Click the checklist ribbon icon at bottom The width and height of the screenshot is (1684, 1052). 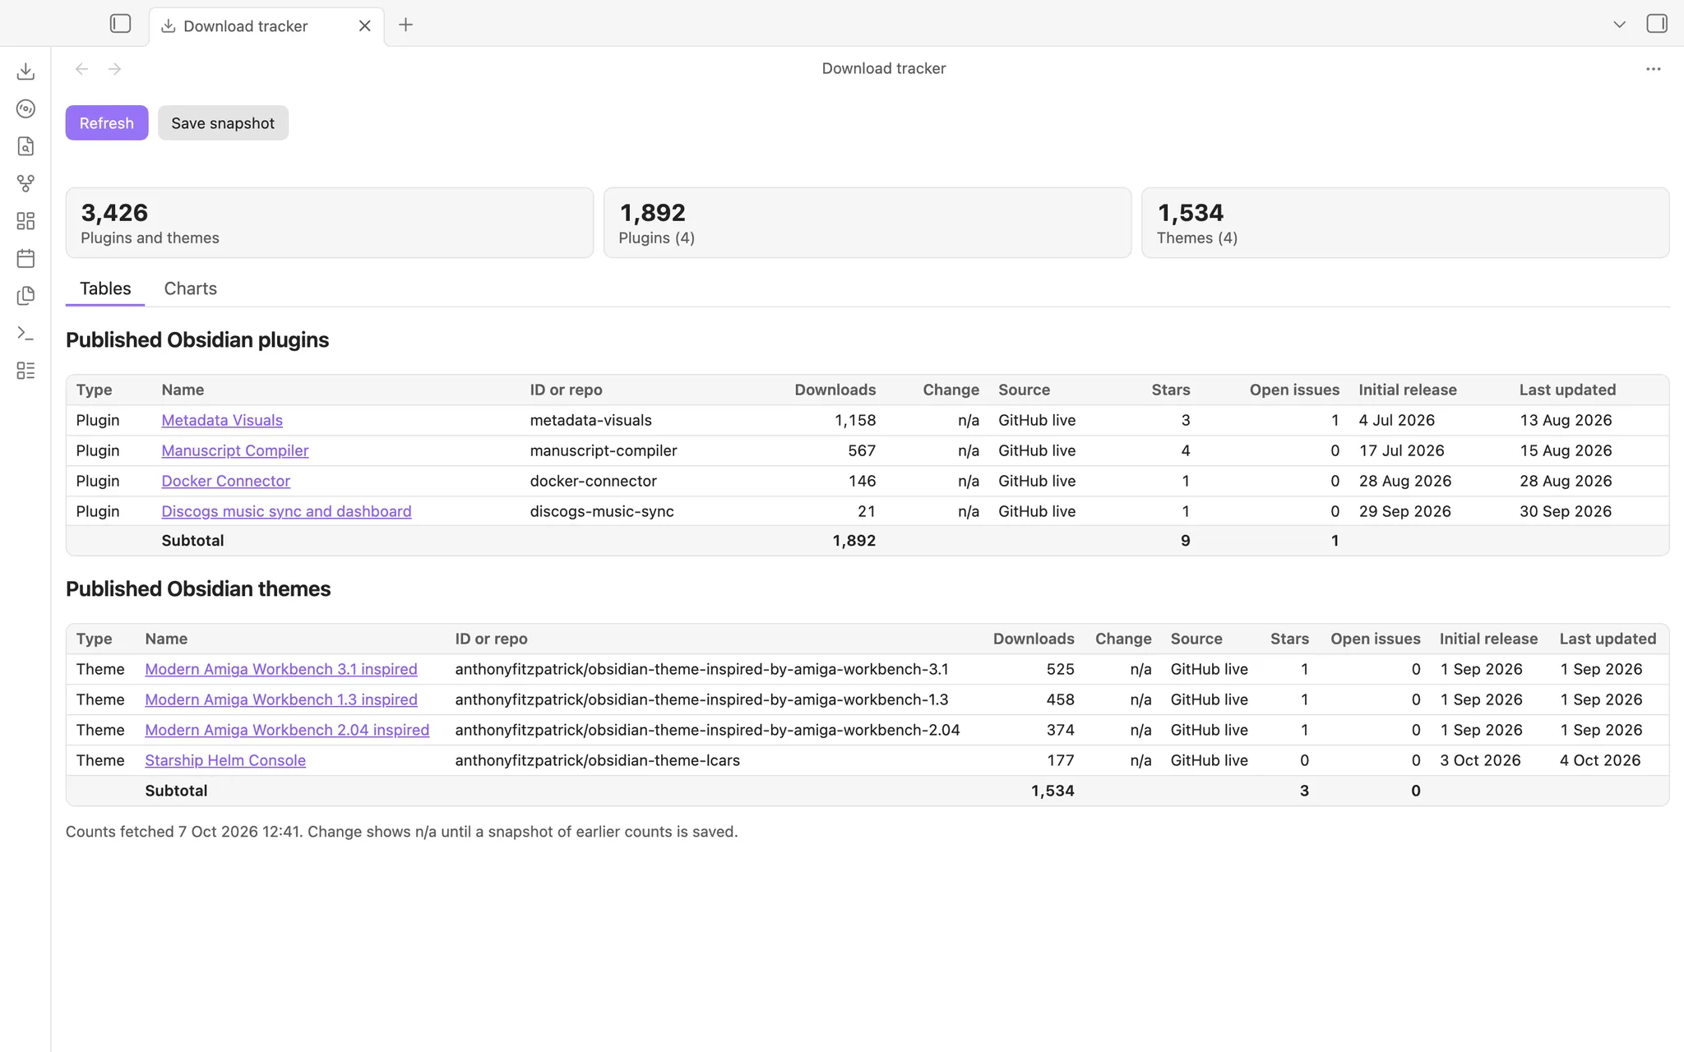(x=25, y=371)
